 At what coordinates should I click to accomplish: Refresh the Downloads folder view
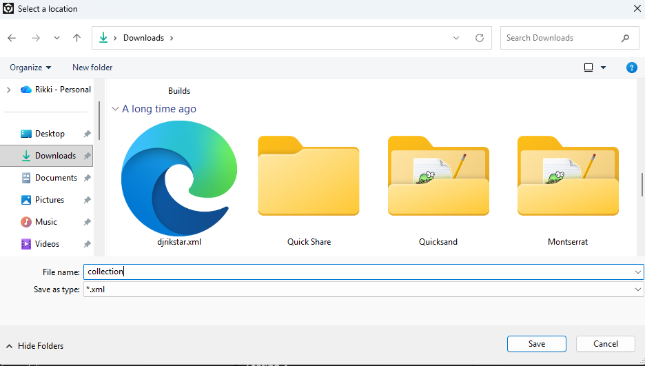point(479,38)
